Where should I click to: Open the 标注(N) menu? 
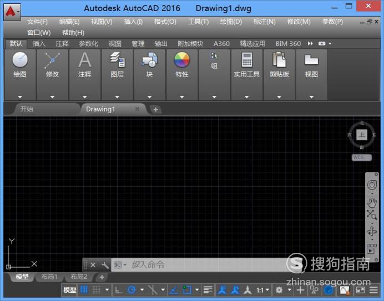tap(265, 22)
